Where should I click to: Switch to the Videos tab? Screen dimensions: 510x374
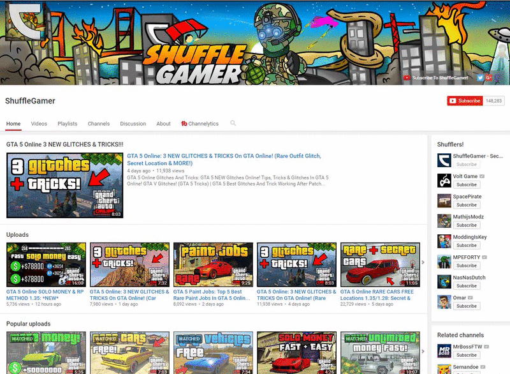tap(39, 124)
